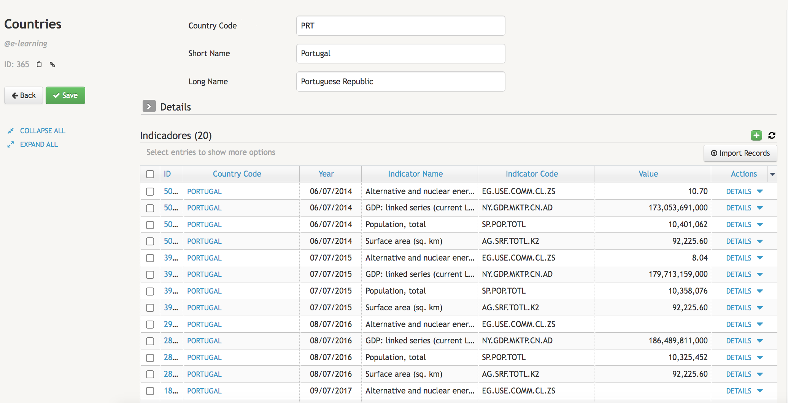
Task: Open actions dropdown arrow for the 10,358,076 row
Action: coord(760,291)
